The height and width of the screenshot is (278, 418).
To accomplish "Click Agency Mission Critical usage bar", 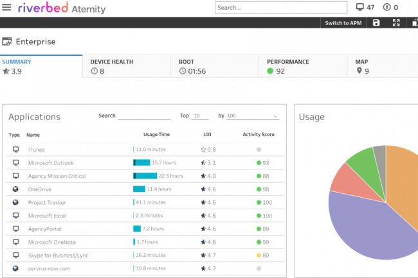I will click(x=145, y=176).
